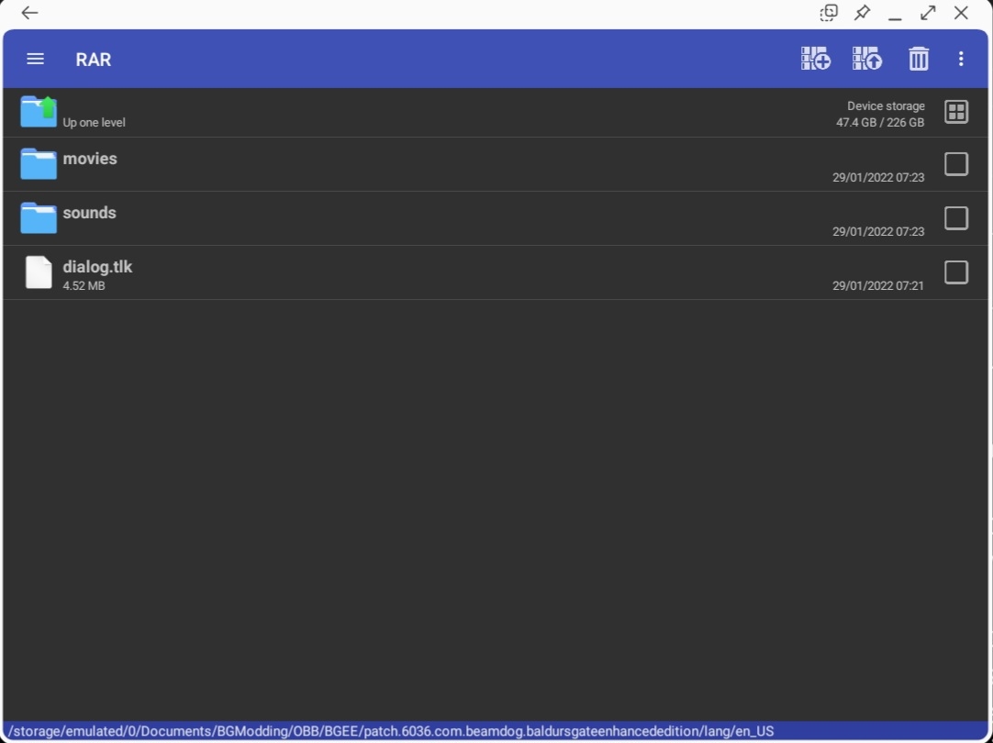Click the select-all grid icon

click(956, 112)
